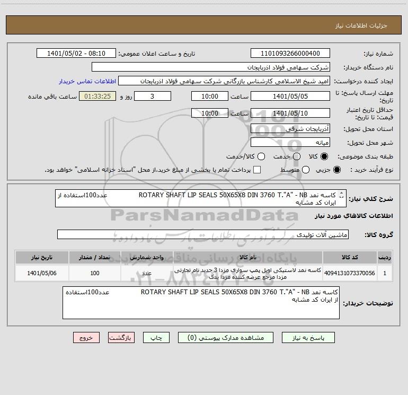
Task: Click the کد کالا column header
Action: 350,257
